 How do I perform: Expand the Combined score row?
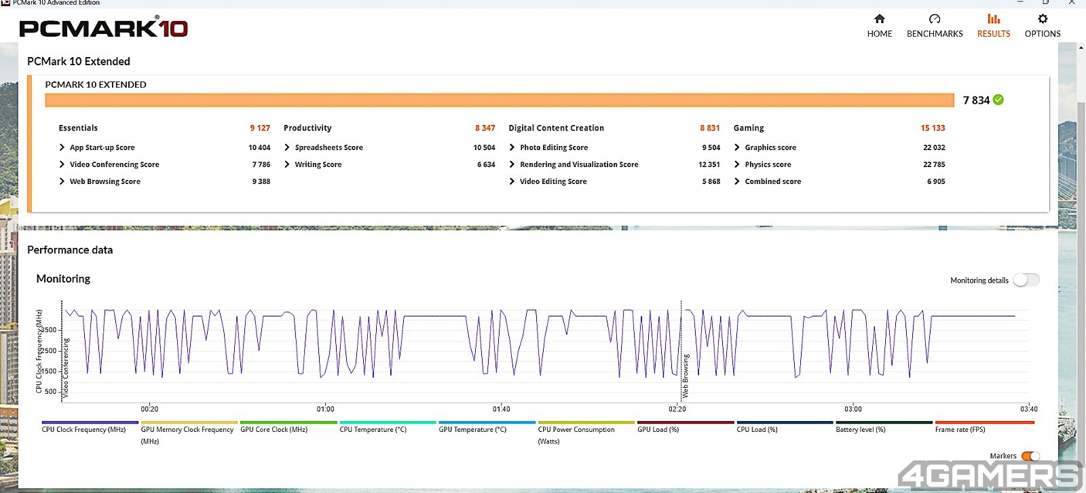click(737, 181)
